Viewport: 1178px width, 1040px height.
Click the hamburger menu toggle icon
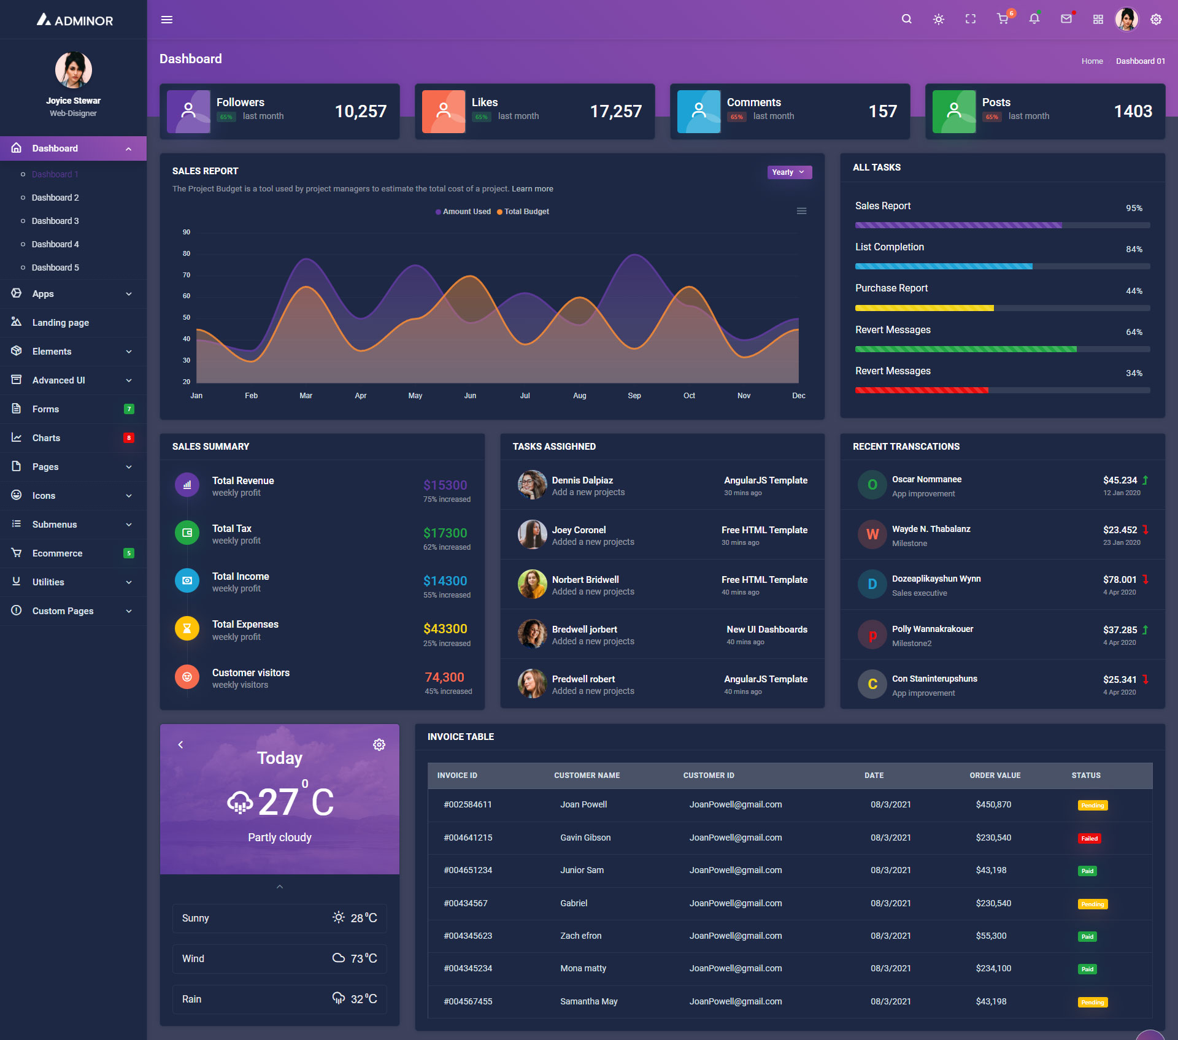point(166,20)
